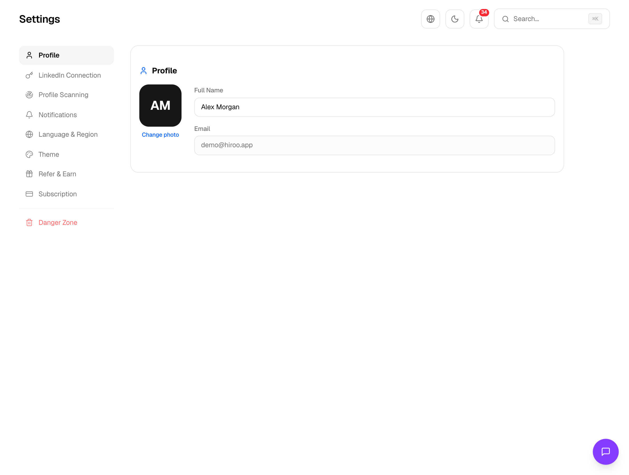
Task: Click the trash icon beside Danger Zone
Action: 29,222
